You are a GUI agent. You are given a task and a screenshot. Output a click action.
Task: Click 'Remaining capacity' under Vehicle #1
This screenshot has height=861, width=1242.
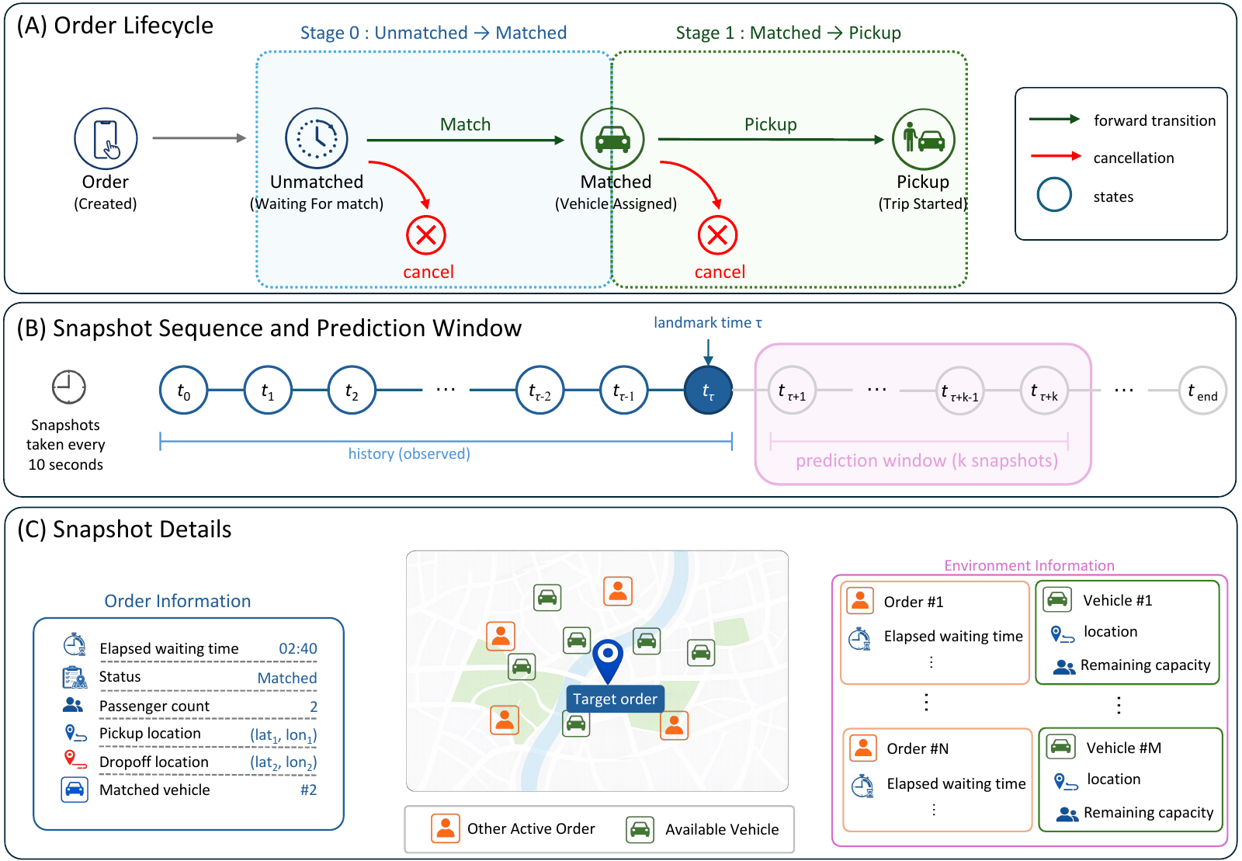(1146, 665)
